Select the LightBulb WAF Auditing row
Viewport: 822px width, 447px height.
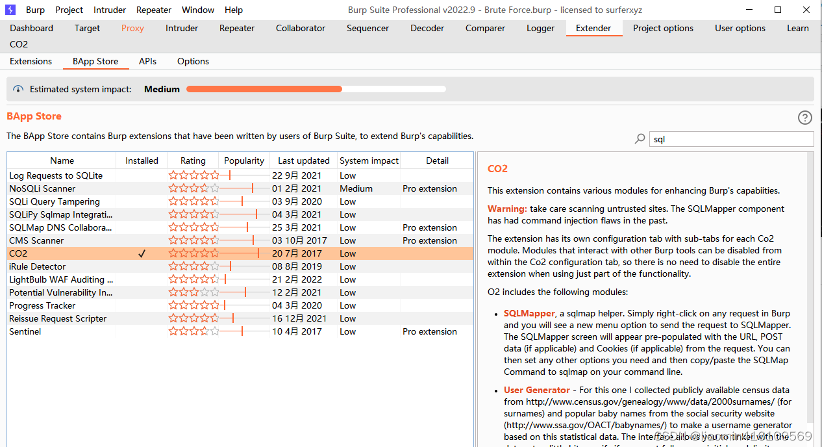click(x=240, y=279)
